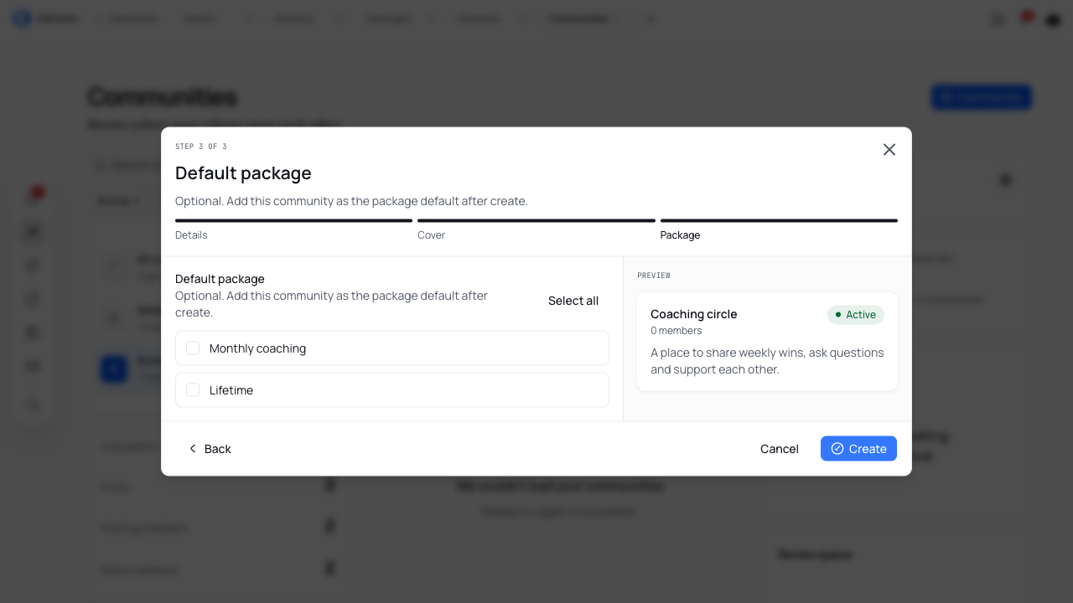Screen dimensions: 1073x603
Task: Jump to the Cover step
Action: point(431,235)
